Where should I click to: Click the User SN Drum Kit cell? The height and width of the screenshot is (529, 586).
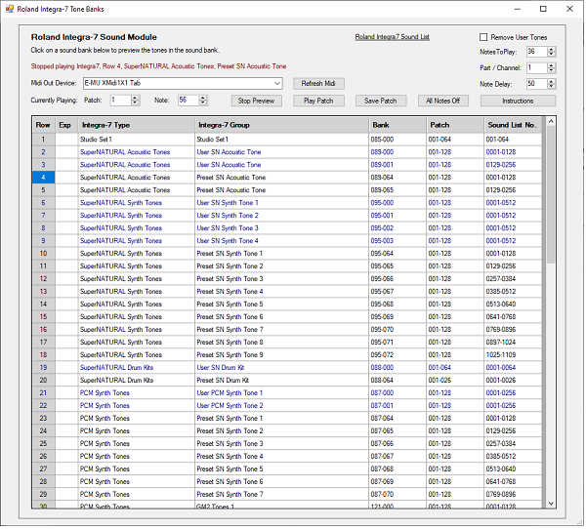(x=282, y=368)
